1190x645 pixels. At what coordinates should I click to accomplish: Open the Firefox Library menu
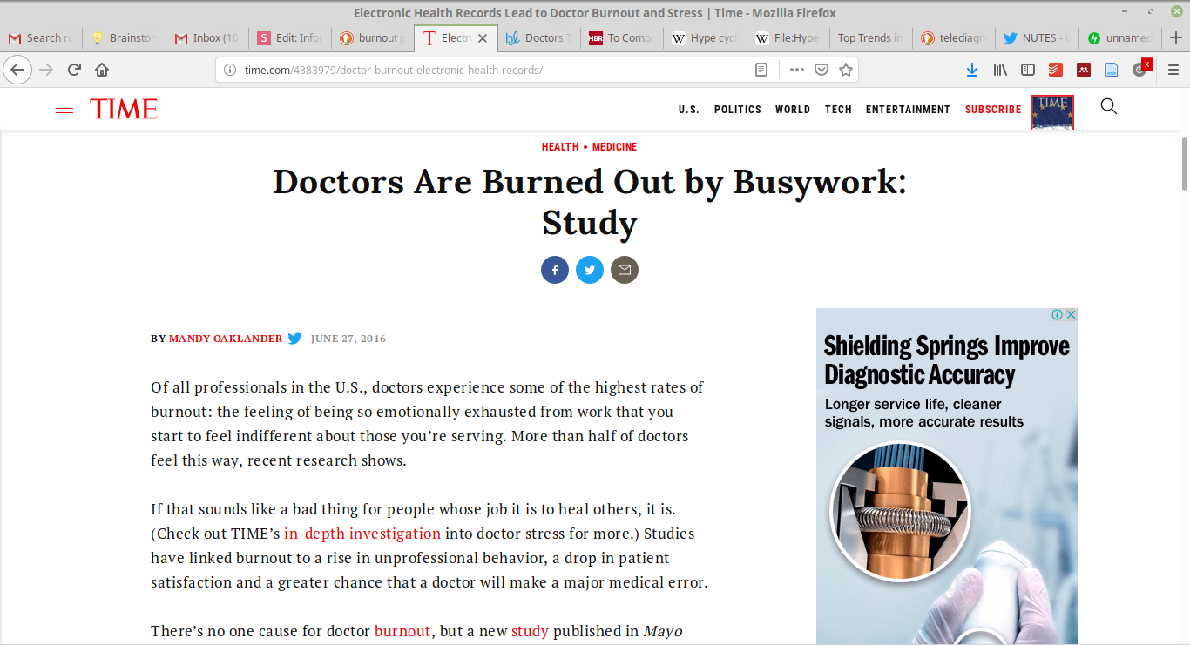coord(1000,70)
